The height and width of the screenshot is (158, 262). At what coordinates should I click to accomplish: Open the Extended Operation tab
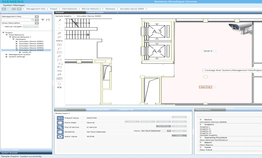(98, 110)
